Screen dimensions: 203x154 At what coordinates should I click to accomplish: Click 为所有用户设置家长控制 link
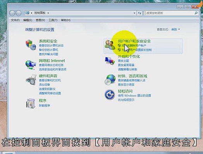pos(136,50)
